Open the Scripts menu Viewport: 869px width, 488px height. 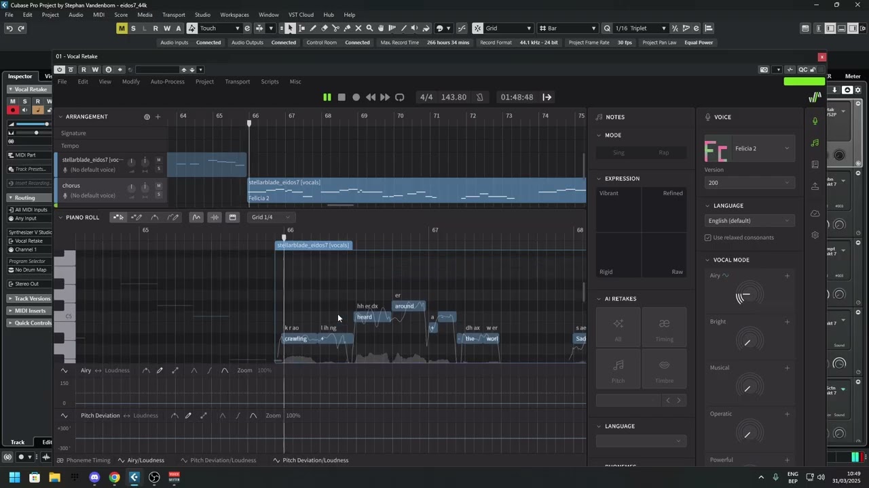(270, 82)
